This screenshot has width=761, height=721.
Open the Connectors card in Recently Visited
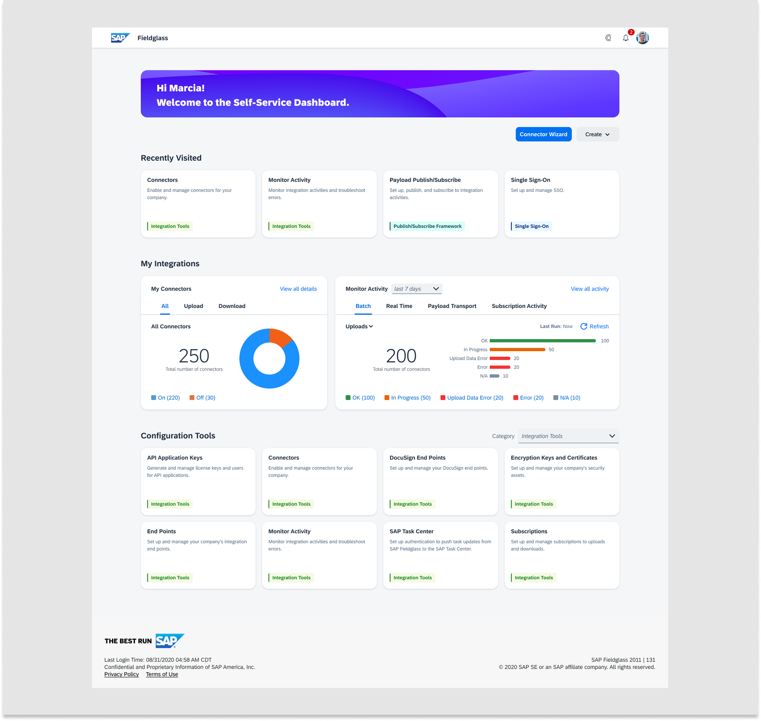[x=198, y=204]
